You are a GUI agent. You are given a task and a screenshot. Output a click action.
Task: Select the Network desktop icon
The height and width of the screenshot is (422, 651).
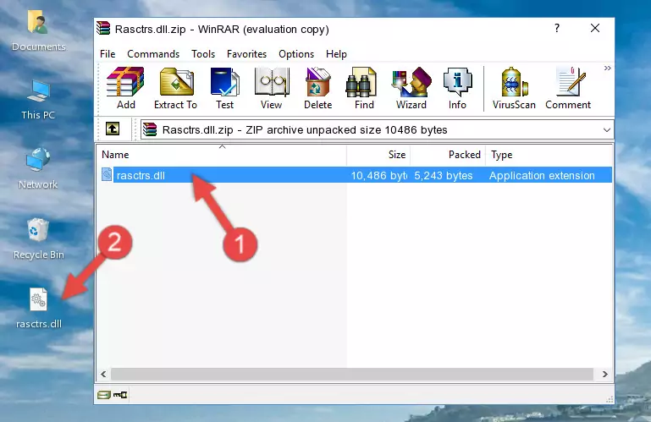tap(38, 169)
